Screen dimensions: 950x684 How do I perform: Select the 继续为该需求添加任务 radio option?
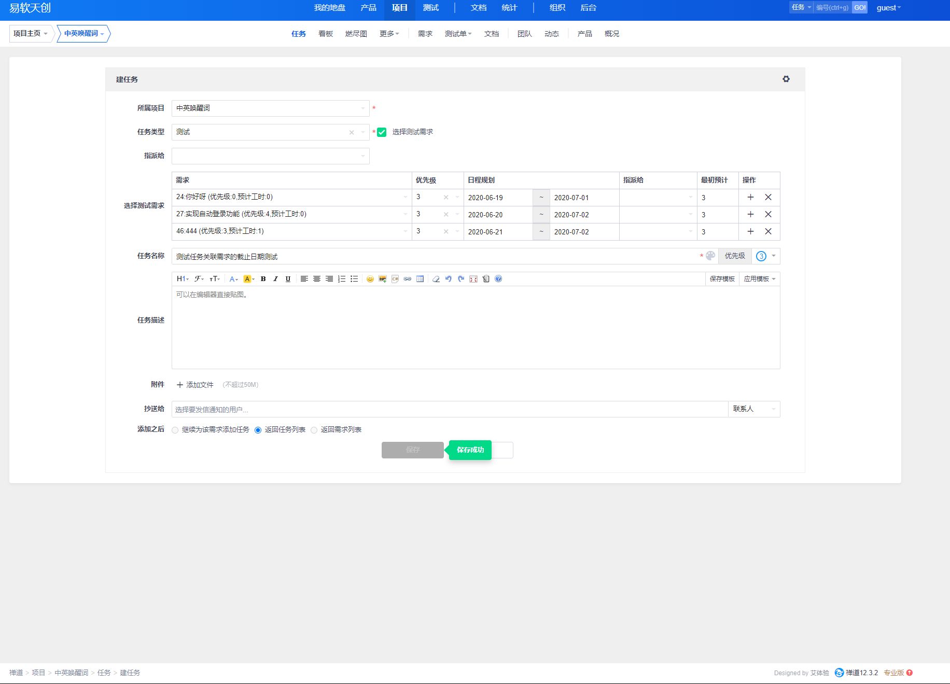tap(175, 430)
